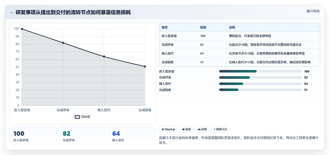Click the 数据 column header

[x=203, y=27]
